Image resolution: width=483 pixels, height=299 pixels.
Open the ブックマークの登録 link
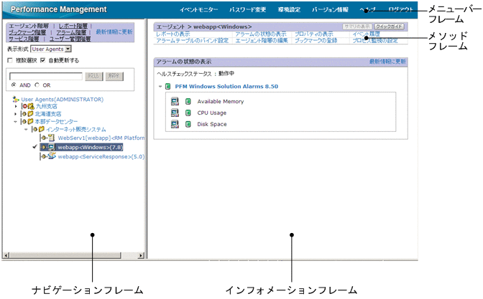click(316, 41)
